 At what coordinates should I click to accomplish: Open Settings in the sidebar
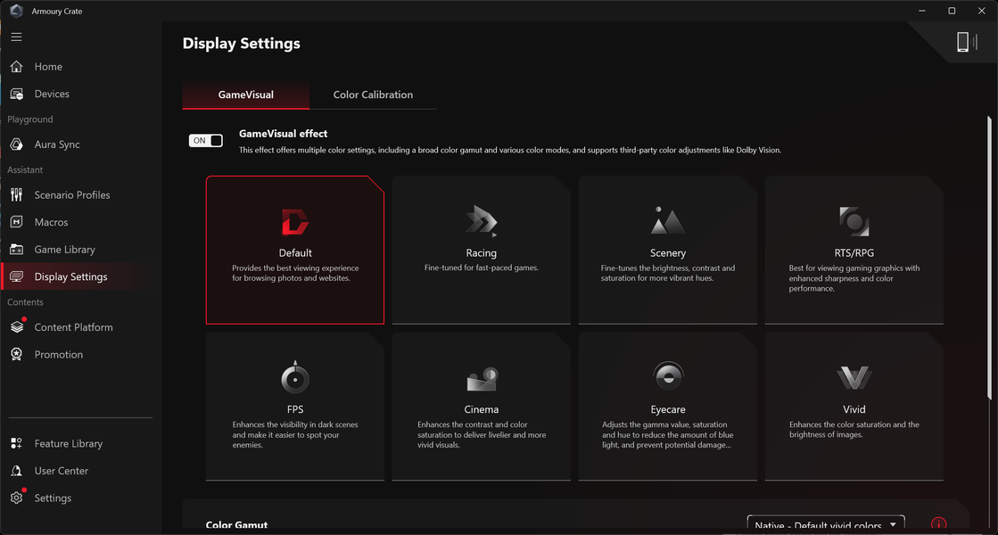pyautogui.click(x=52, y=498)
